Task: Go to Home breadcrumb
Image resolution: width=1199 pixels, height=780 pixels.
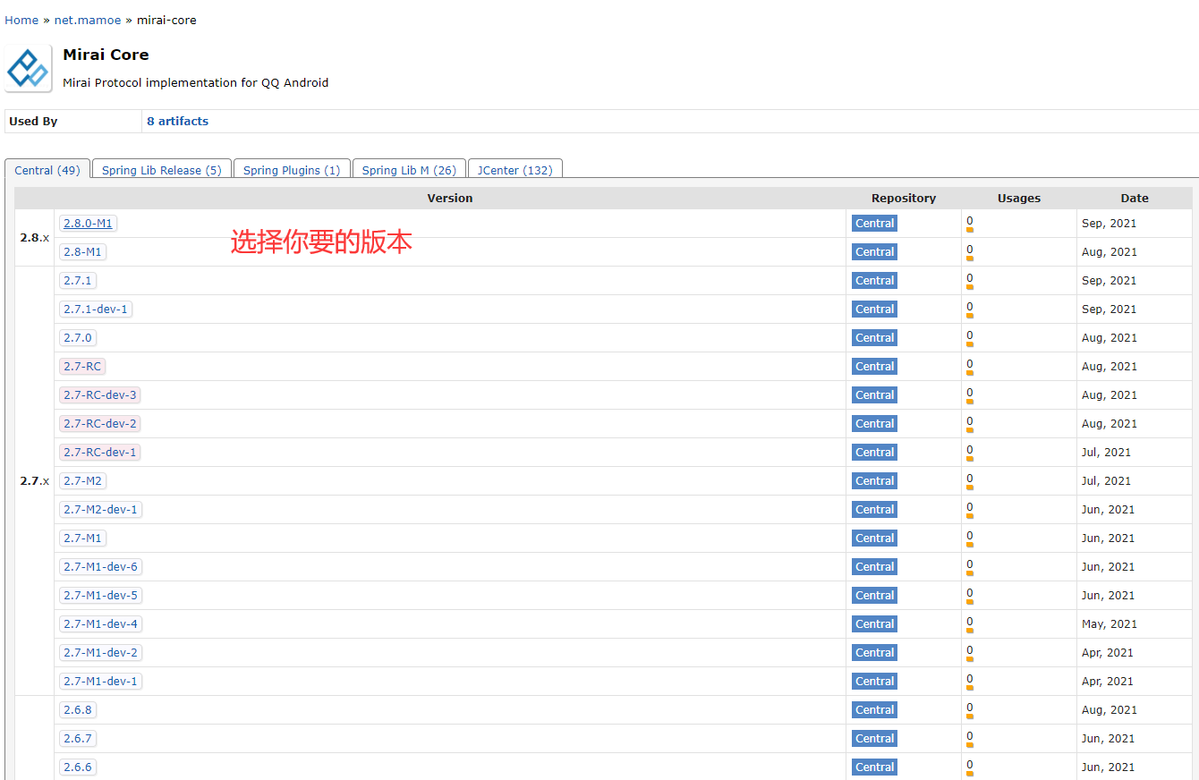Action: click(x=21, y=20)
